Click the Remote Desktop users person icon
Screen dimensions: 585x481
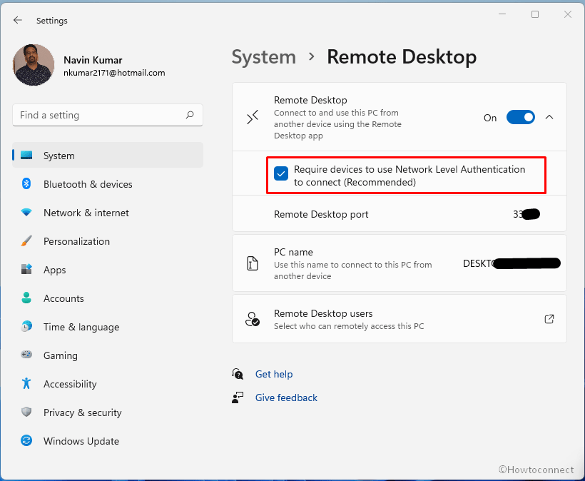coord(253,319)
